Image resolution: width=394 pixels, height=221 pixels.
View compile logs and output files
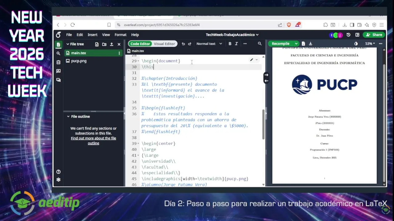coord(303,44)
